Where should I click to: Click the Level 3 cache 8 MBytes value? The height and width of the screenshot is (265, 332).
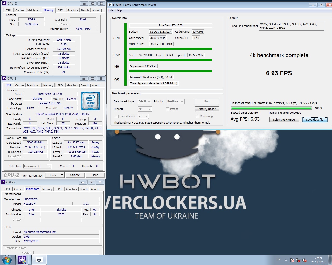click(x=76, y=156)
